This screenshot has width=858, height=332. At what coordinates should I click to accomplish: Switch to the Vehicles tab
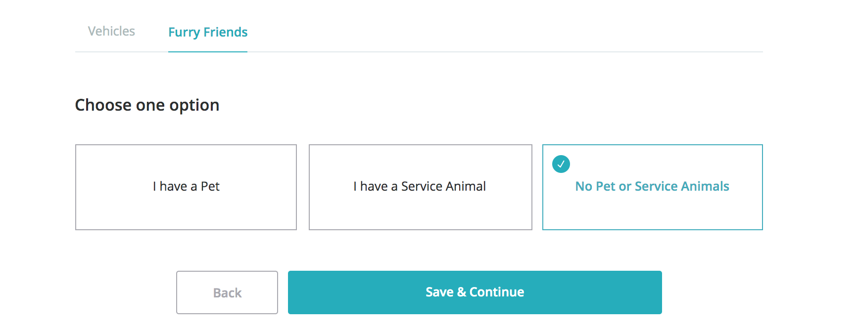(111, 31)
